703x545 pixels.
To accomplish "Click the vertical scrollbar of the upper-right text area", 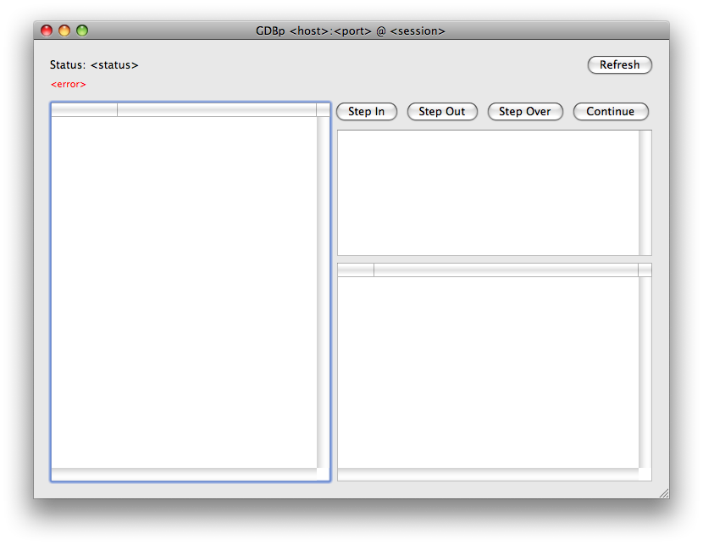I will pyautogui.click(x=645, y=193).
